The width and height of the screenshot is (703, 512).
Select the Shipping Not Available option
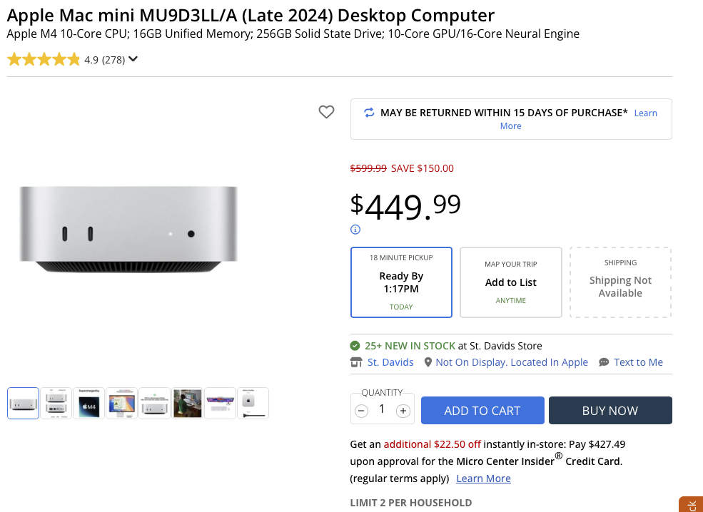(x=620, y=282)
